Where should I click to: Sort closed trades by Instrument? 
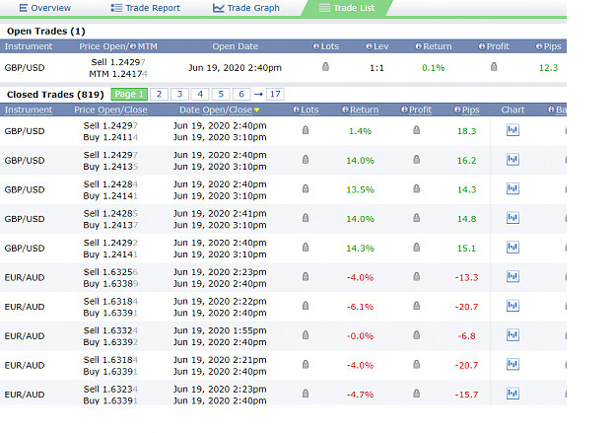coord(29,110)
